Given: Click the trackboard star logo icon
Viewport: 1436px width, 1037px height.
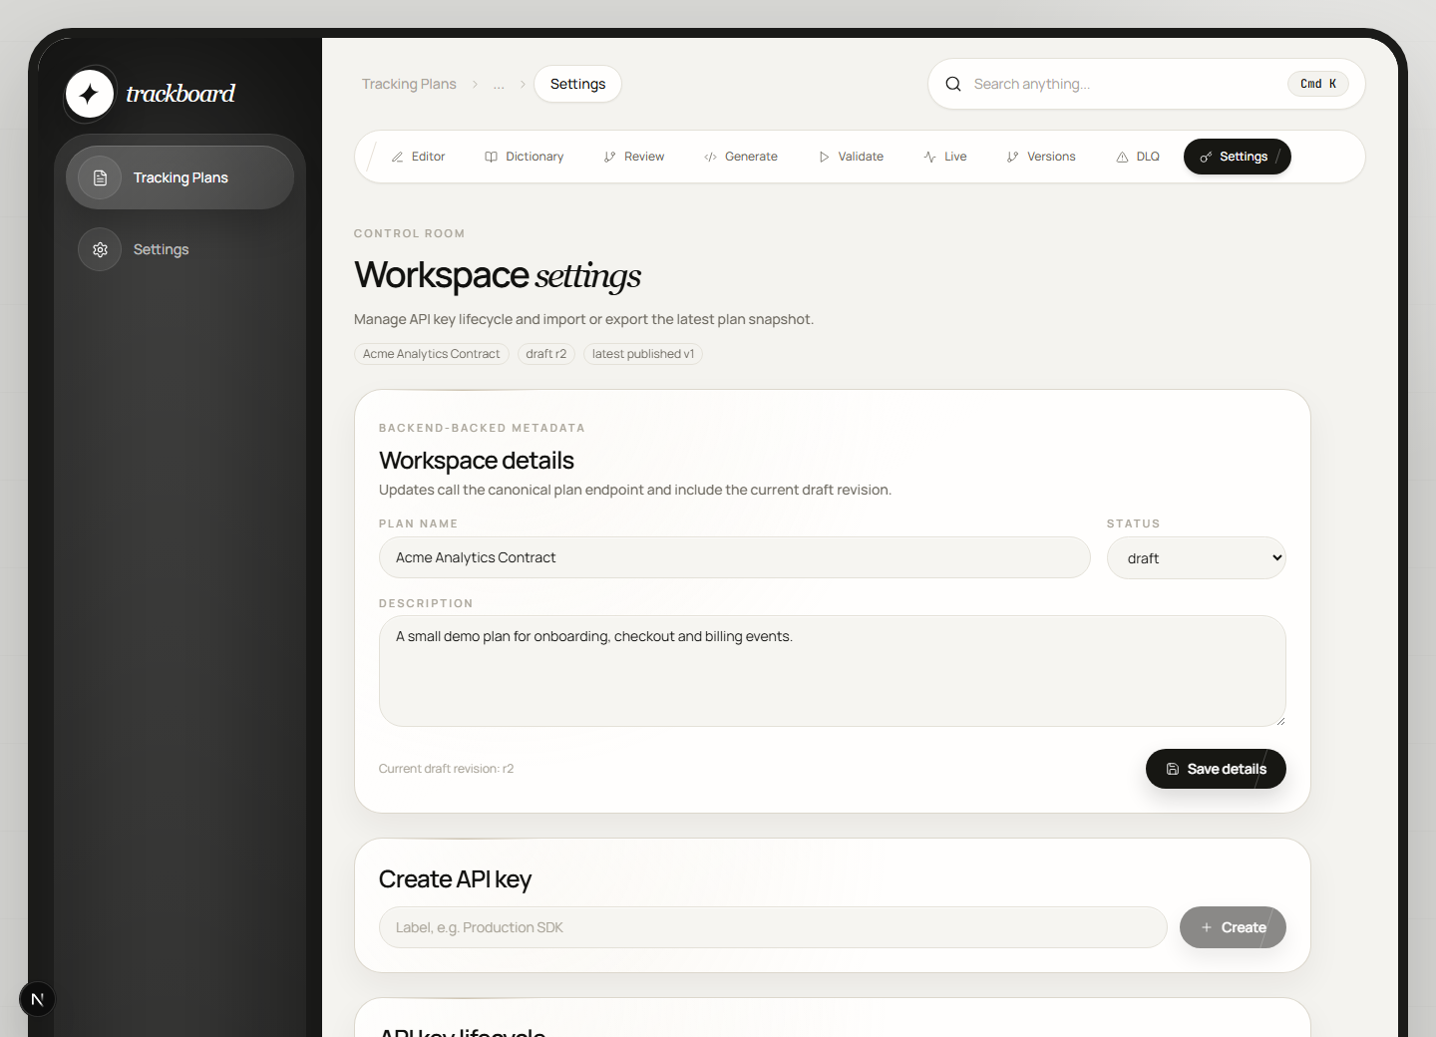Looking at the screenshot, I should pos(90,94).
